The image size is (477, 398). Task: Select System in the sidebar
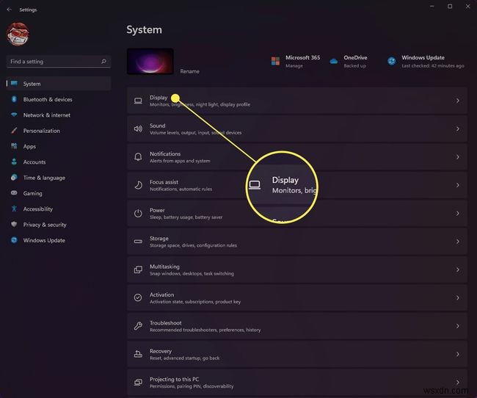[x=59, y=84]
